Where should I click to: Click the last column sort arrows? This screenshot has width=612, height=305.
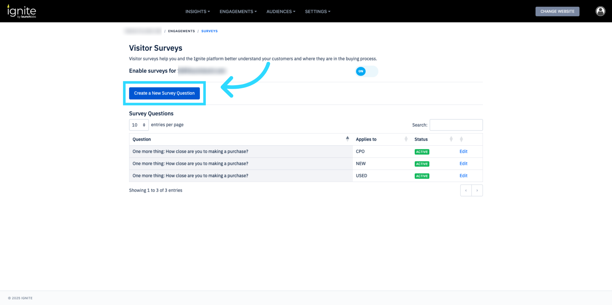[x=461, y=139]
